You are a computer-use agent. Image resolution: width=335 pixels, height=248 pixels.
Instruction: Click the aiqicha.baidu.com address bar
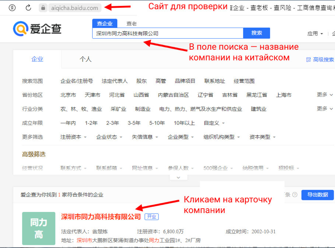coord(74,8)
